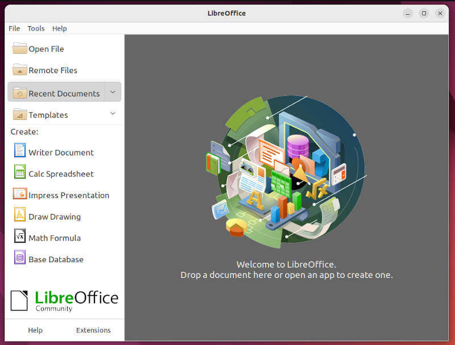Create a new Impress Presentation
455x345 pixels.
[69, 195]
